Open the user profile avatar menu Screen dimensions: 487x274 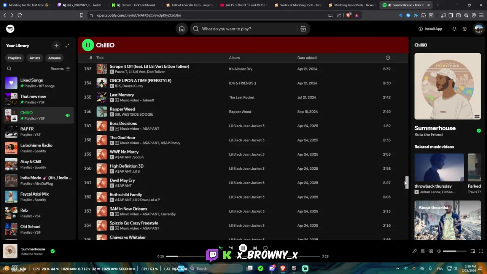tap(478, 29)
